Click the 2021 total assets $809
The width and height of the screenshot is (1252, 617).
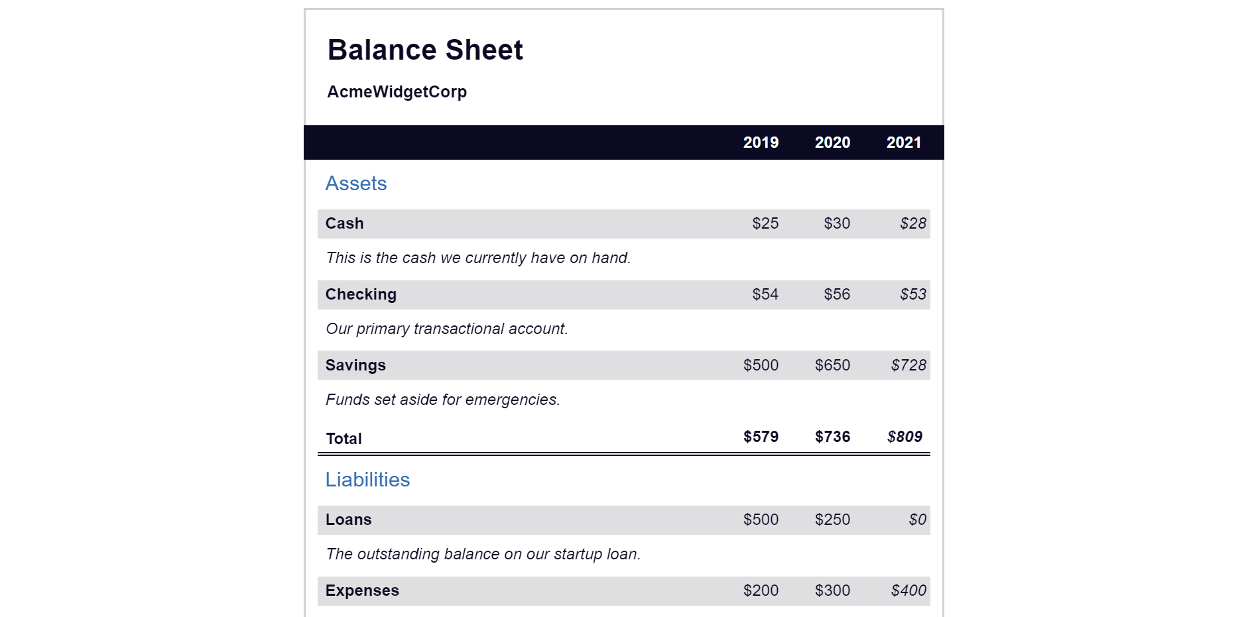click(x=905, y=437)
